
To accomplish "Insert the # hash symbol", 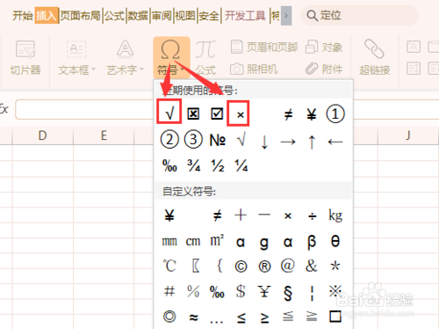I will tap(169, 291).
